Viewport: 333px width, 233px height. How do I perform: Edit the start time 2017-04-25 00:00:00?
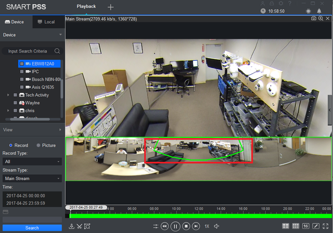[x=26, y=196]
